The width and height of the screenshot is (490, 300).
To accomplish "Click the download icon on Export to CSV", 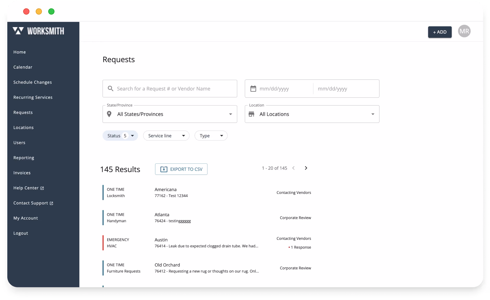I will coord(164,169).
